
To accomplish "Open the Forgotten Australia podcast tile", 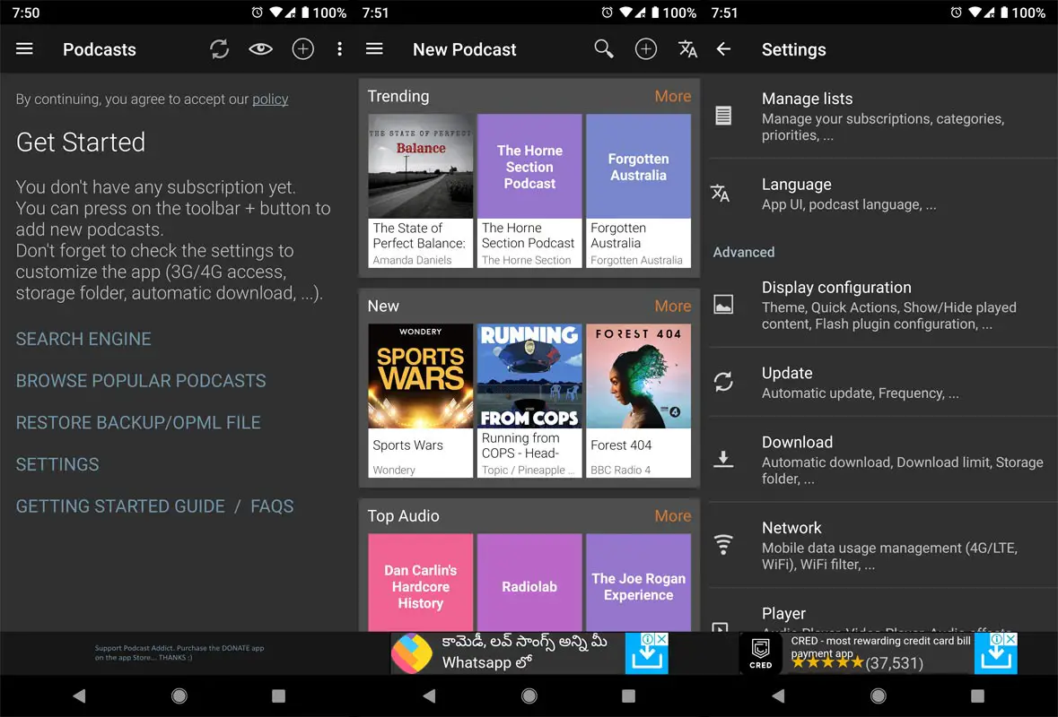I will click(638, 191).
